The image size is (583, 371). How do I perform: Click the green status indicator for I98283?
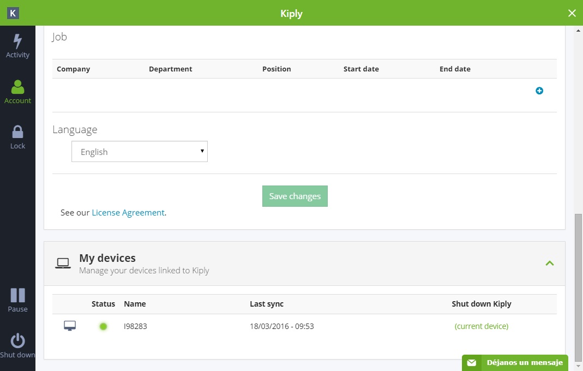103,326
